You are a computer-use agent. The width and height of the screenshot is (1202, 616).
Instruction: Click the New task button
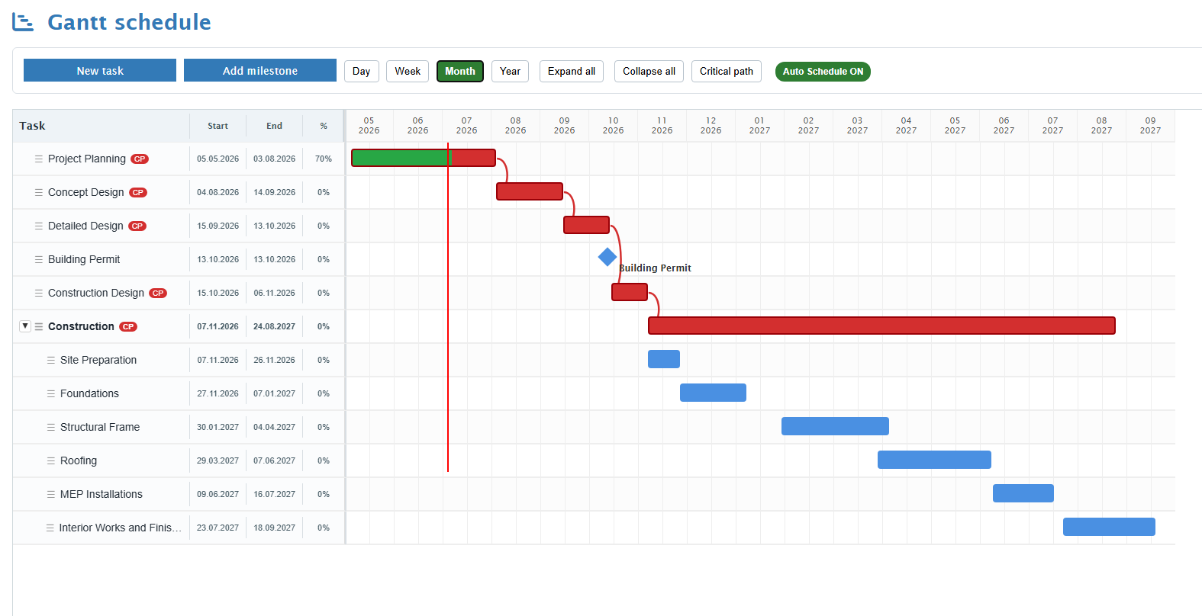pyautogui.click(x=100, y=70)
